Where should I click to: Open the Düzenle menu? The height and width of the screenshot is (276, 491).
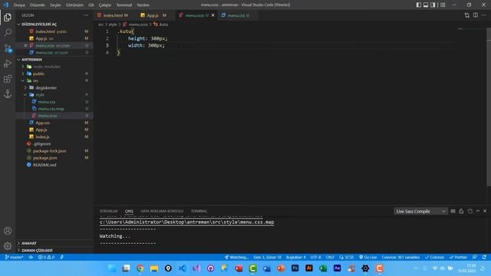pos(38,5)
